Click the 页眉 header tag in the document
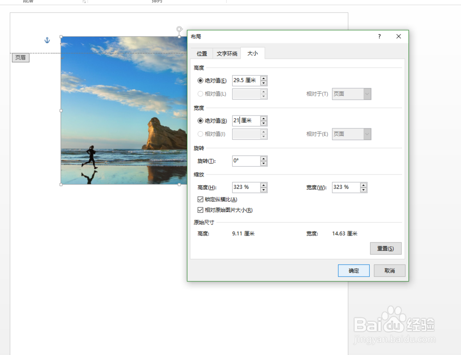The image size is (461, 355). [x=20, y=57]
